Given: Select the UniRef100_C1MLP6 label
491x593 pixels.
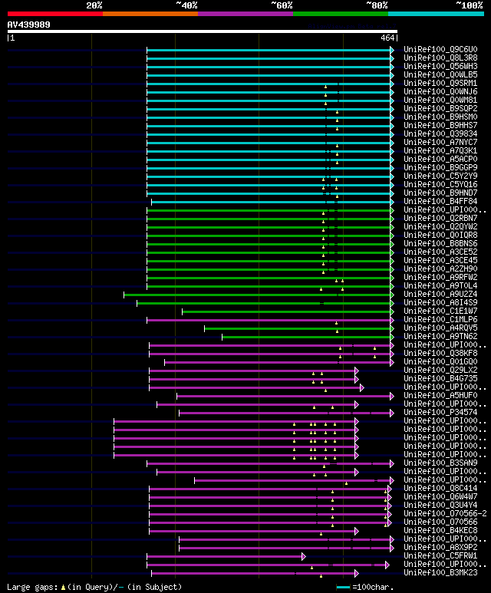Looking at the screenshot, I should 440,320.
